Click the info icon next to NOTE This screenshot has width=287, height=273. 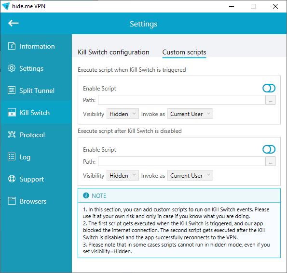point(86,195)
